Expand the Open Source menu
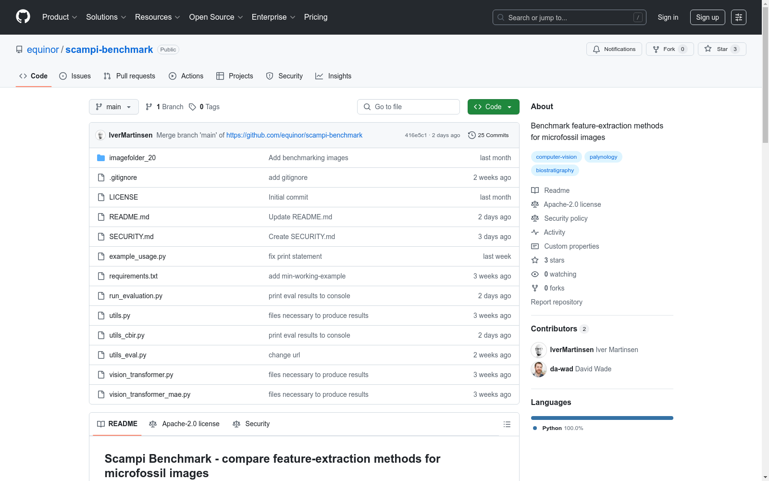Screen dimensions: 769x481 pos(216,17)
